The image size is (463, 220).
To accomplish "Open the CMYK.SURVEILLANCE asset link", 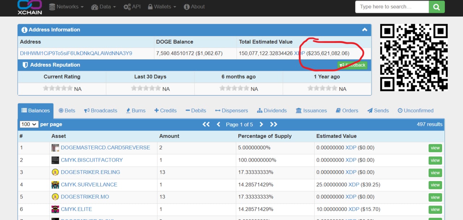I will [89, 184].
